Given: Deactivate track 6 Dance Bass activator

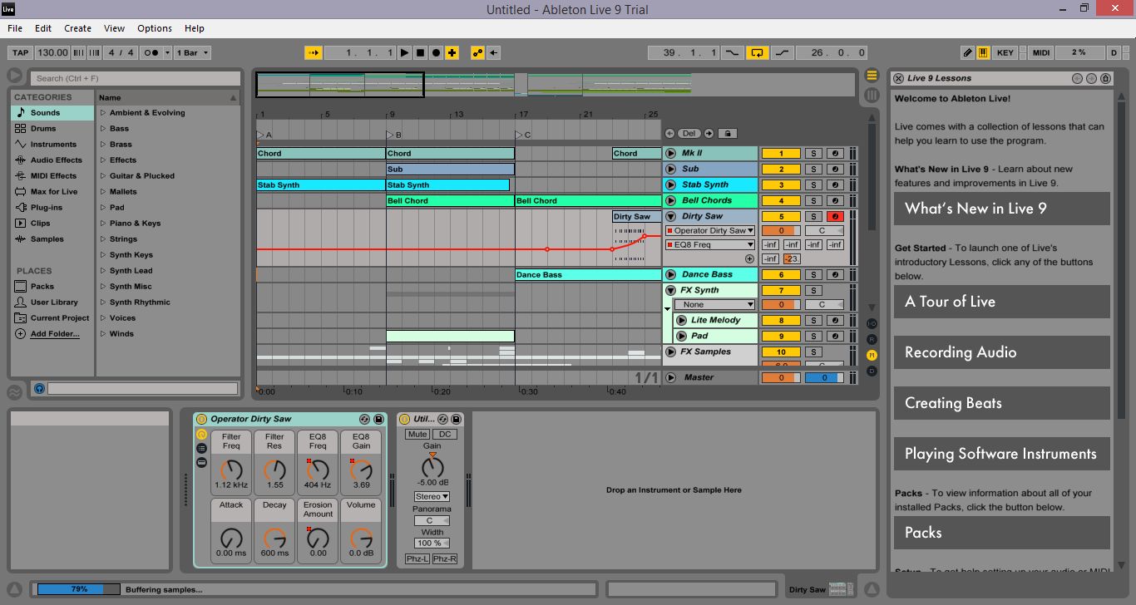Looking at the screenshot, I should click(780, 275).
